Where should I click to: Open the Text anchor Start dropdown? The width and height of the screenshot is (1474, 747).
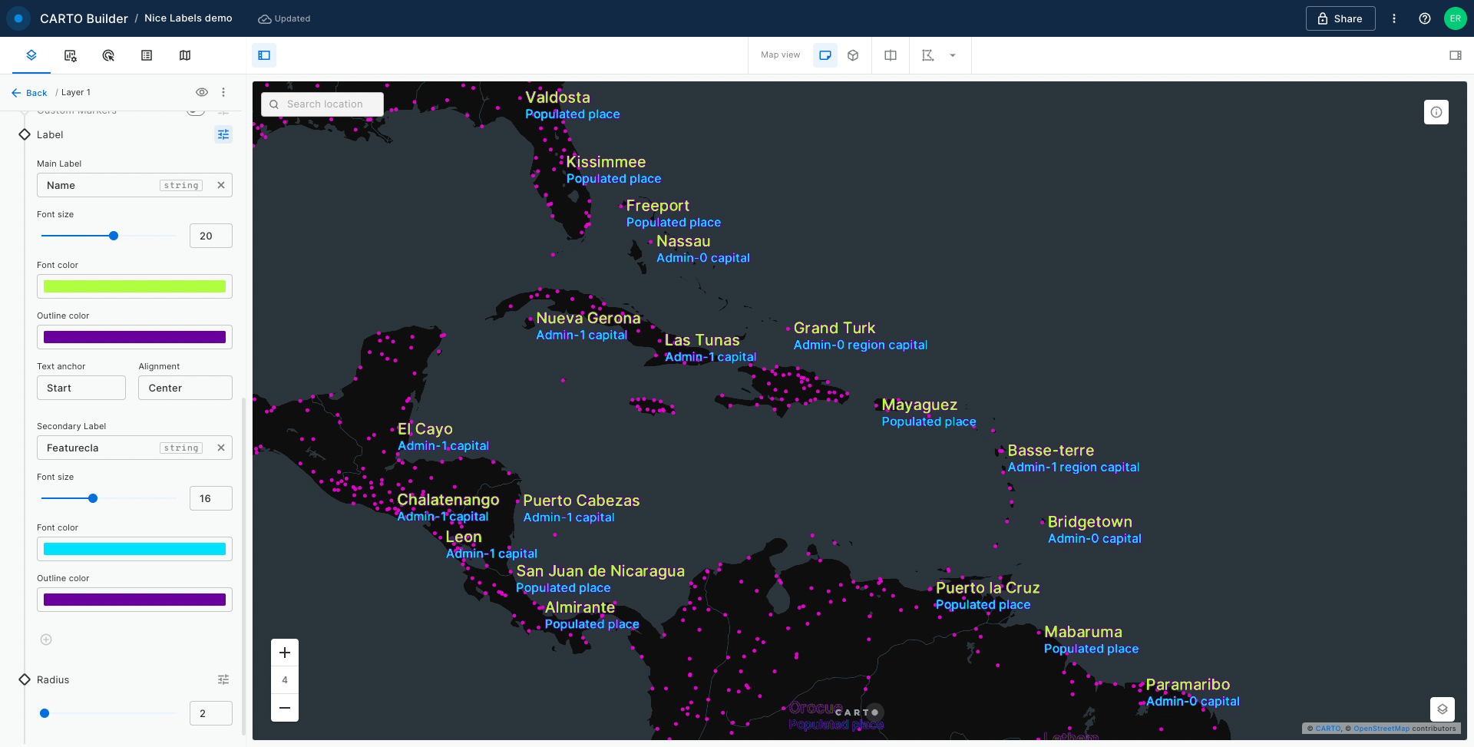tap(81, 388)
